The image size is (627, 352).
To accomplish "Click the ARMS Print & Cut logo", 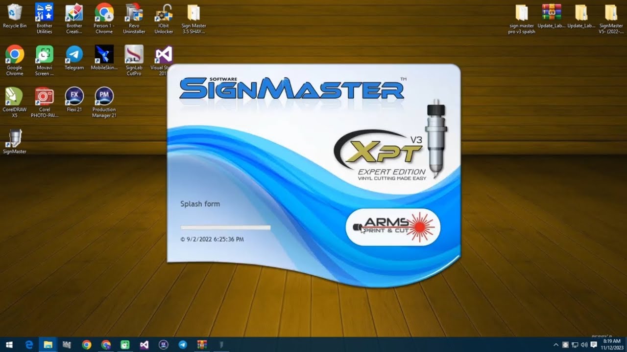I will point(393,227).
